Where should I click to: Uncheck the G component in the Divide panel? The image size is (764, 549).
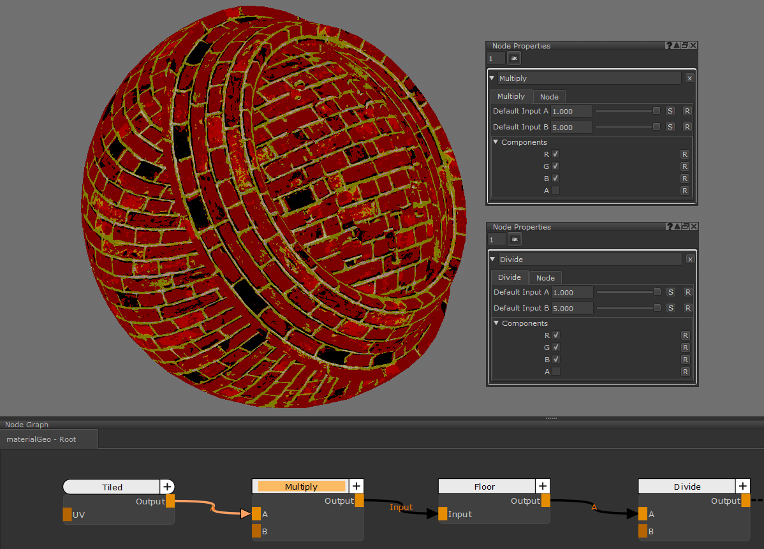pyautogui.click(x=555, y=348)
